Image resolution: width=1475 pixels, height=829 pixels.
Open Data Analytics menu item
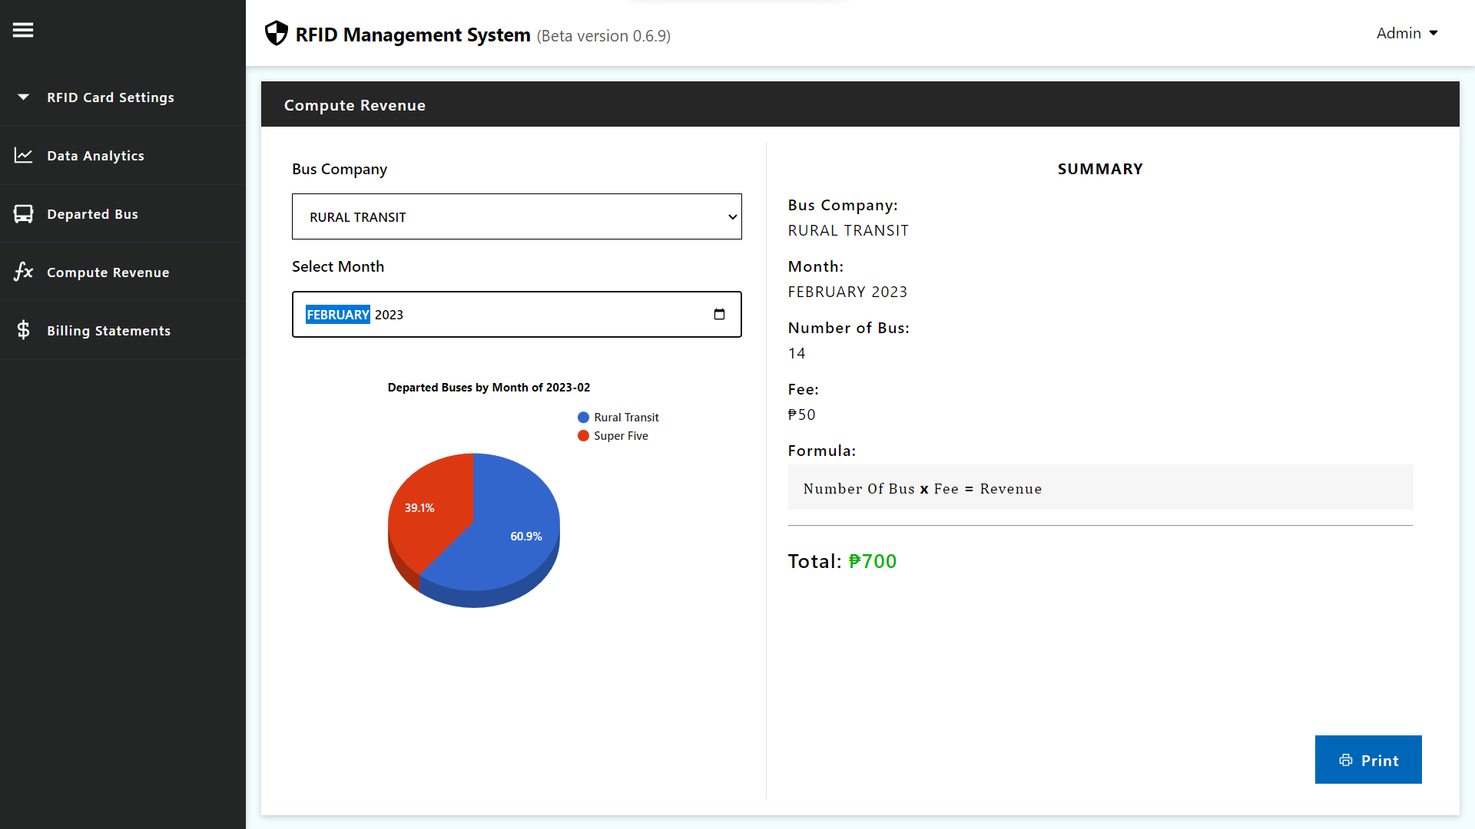[95, 156]
